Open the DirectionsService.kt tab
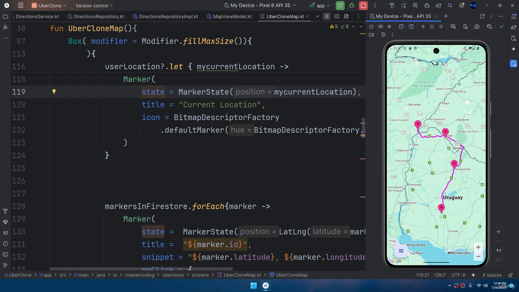The image size is (519, 292). click(37, 16)
